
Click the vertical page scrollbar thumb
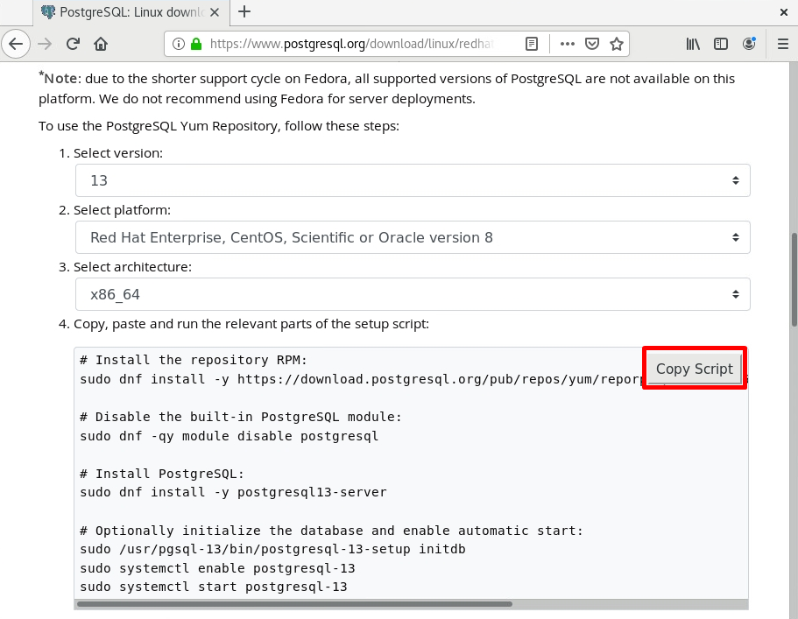coord(794,280)
